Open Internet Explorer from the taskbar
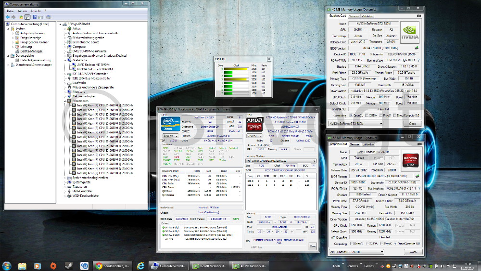Viewport: 481px width, 271px height. point(140,266)
